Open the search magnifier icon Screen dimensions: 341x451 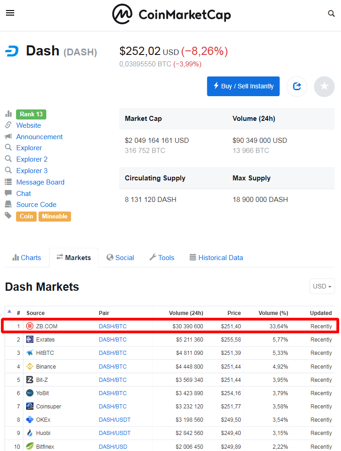(331, 13)
